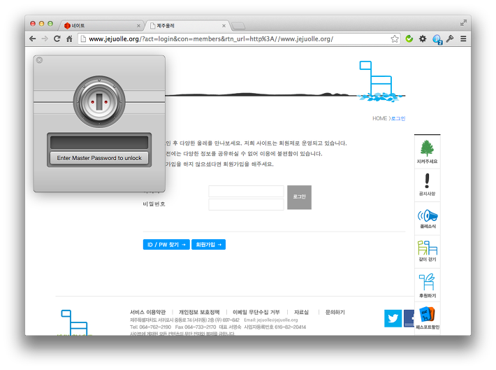
Task: Click the 1Password lock dial
Action: [x=99, y=102]
